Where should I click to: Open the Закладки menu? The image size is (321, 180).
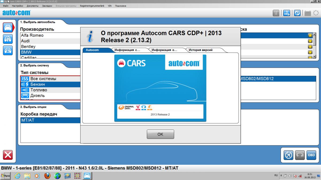coord(47,6)
